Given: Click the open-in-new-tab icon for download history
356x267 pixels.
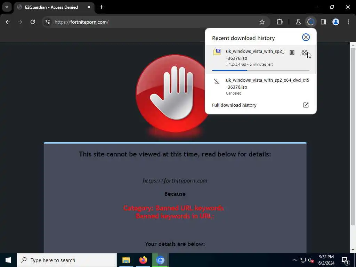Looking at the screenshot, I should (x=306, y=105).
